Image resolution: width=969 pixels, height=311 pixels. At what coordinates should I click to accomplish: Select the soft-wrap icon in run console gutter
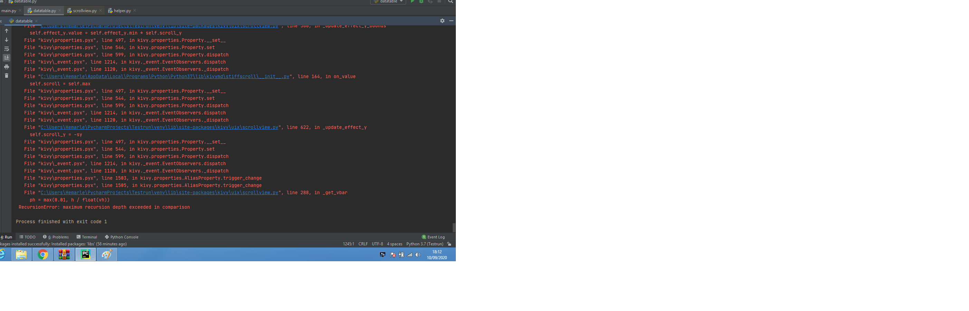coord(7,49)
